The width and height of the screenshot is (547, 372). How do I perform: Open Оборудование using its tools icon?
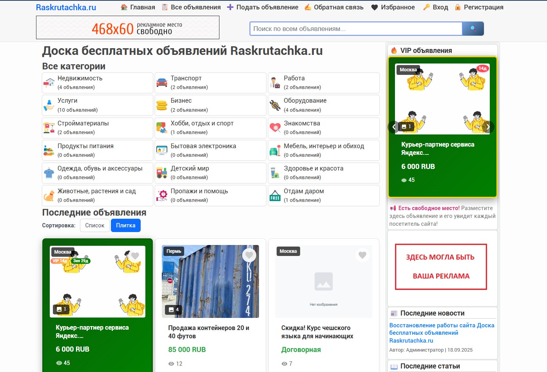pyautogui.click(x=275, y=105)
